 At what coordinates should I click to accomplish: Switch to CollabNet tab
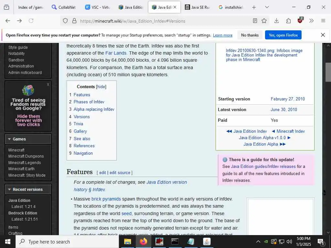(64, 7)
